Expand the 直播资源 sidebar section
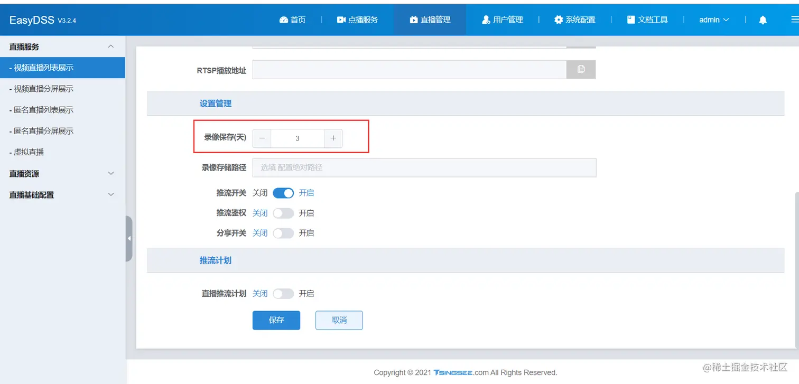This screenshot has height=384, width=799. point(62,173)
